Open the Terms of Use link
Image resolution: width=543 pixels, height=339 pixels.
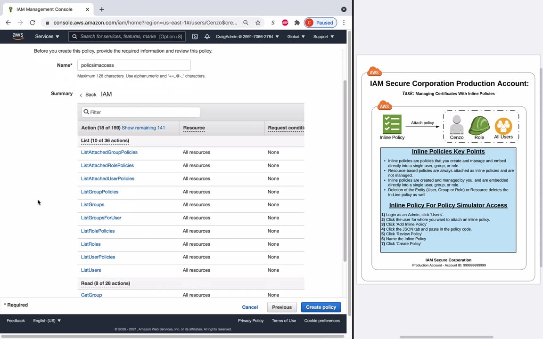[284, 321]
